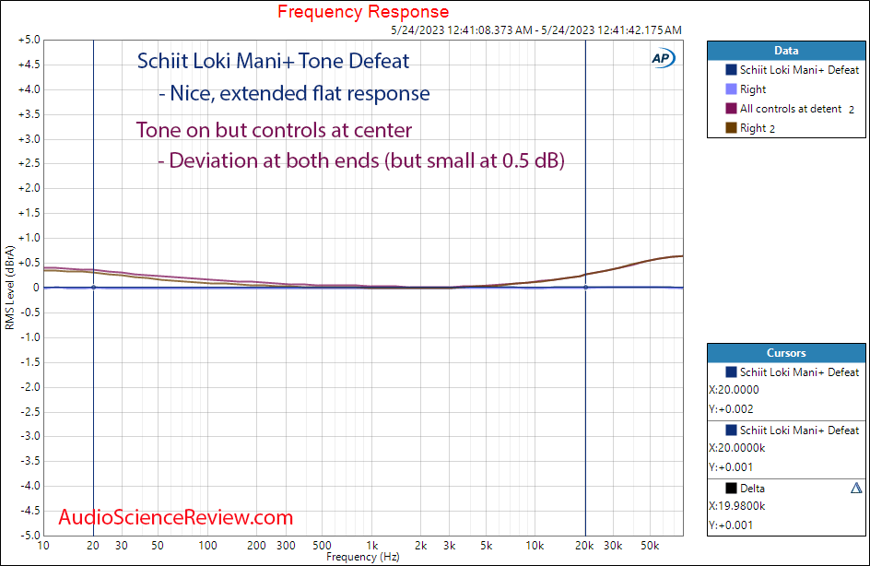The image size is (870, 566).
Task: Choose the brown swatch beside Right 2
Action: coord(731,128)
